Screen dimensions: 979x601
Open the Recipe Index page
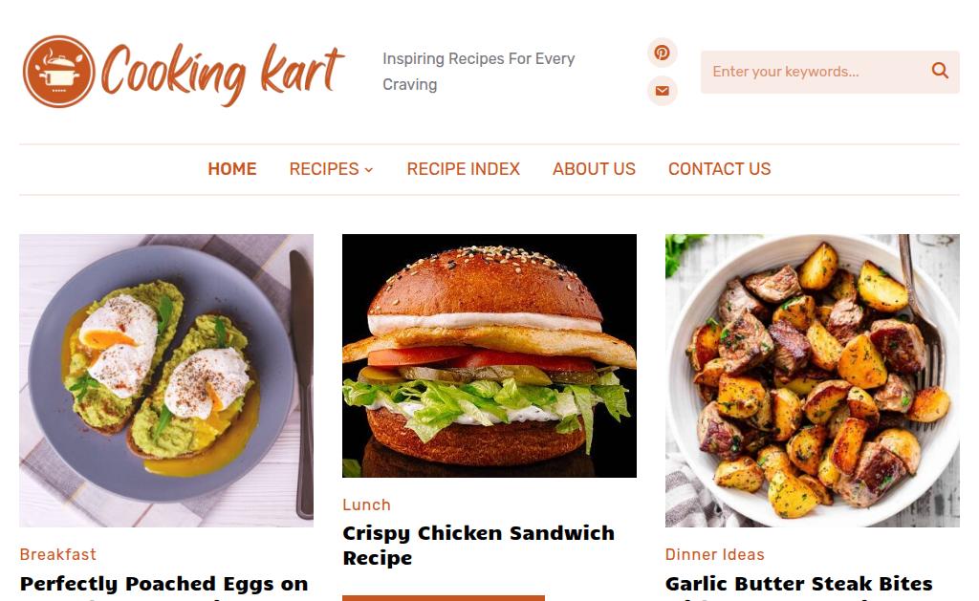tap(464, 169)
